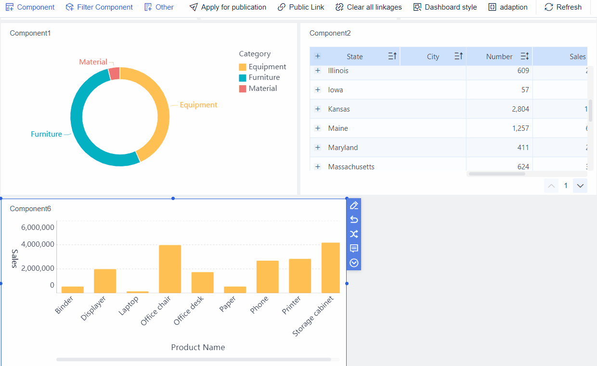The image size is (597, 366).
Task: Open the Component menu
Action: click(x=30, y=7)
